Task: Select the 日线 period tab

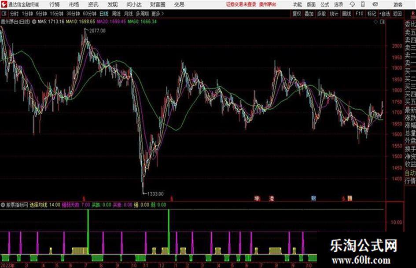Action: coord(104,14)
